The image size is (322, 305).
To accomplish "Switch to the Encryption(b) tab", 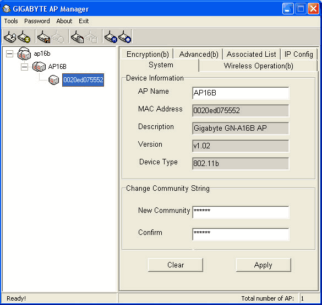I will pos(148,54).
